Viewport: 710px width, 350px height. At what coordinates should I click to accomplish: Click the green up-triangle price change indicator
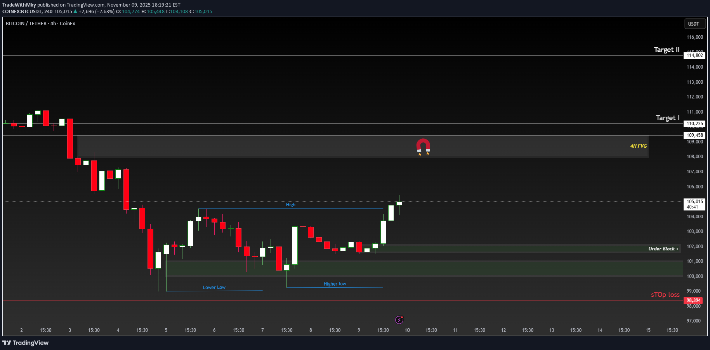click(x=76, y=12)
